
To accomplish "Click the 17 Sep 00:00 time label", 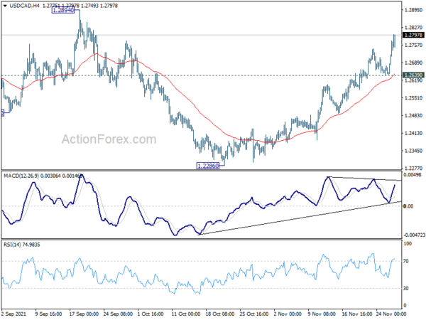I will 84,314.
